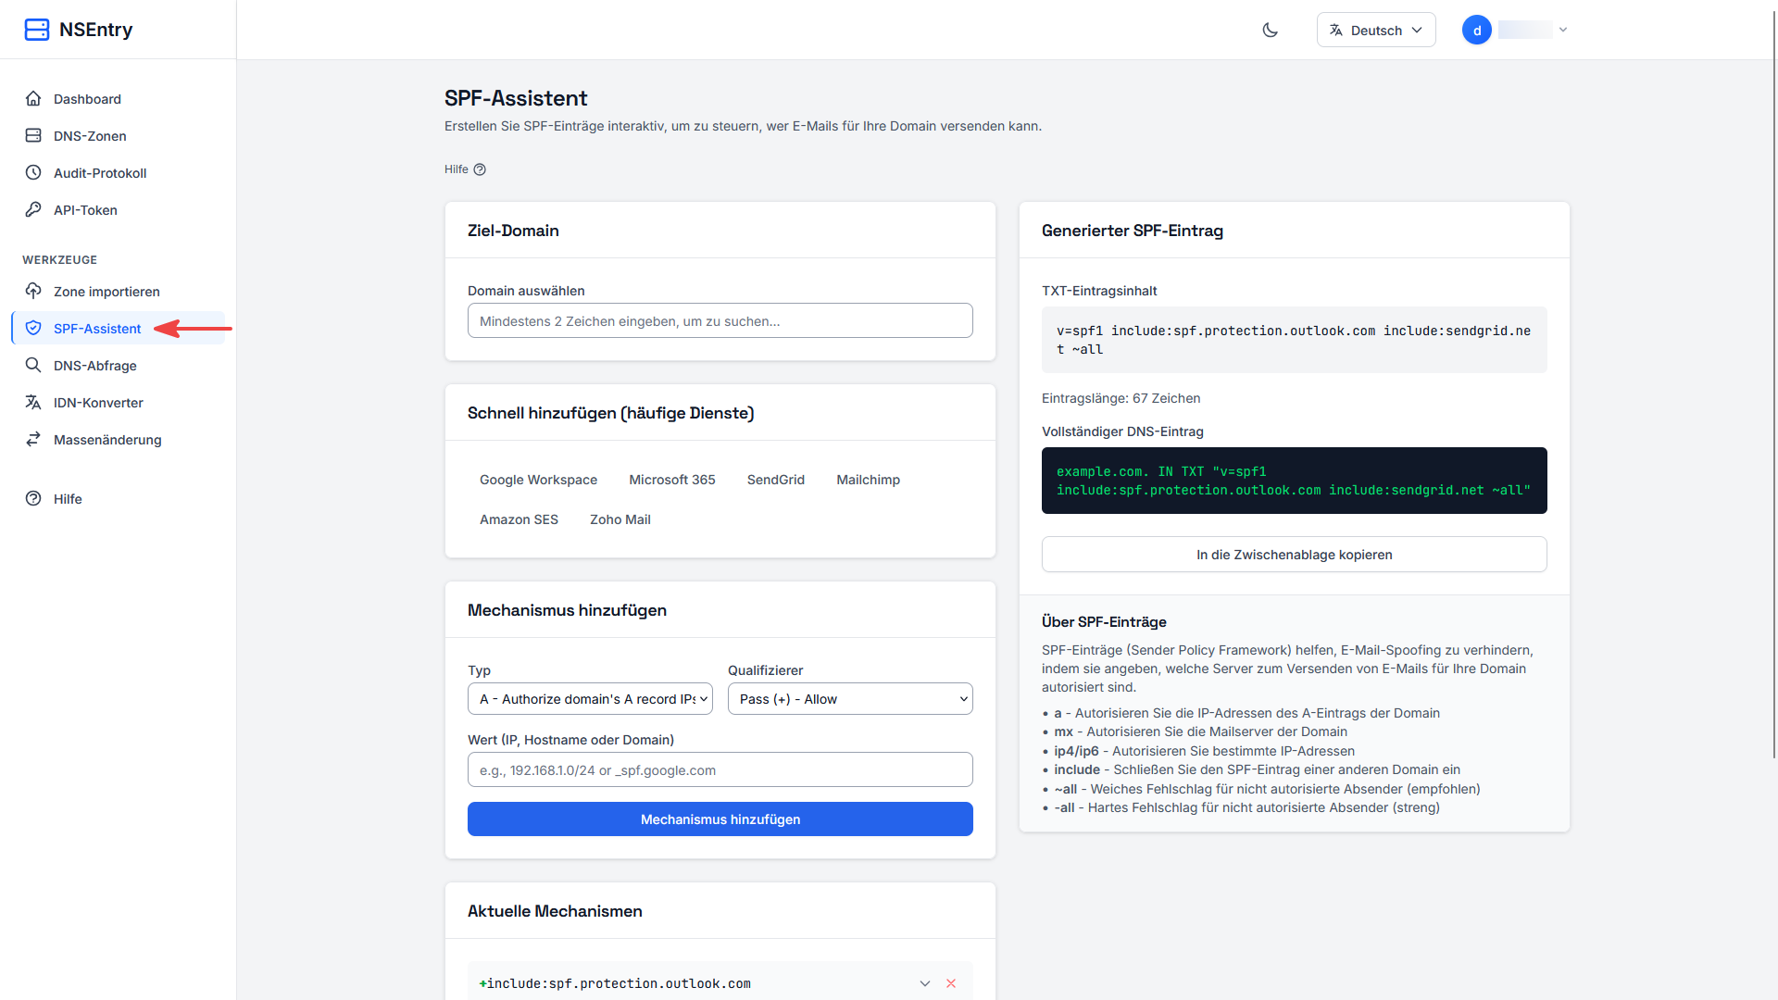The width and height of the screenshot is (1778, 1000).
Task: Add Amazon SES quick service
Action: point(519,519)
